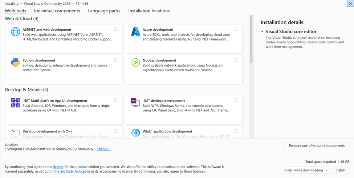Collapse the Visual Studio core editor section
The image size is (354, 178).
pos(262,32)
